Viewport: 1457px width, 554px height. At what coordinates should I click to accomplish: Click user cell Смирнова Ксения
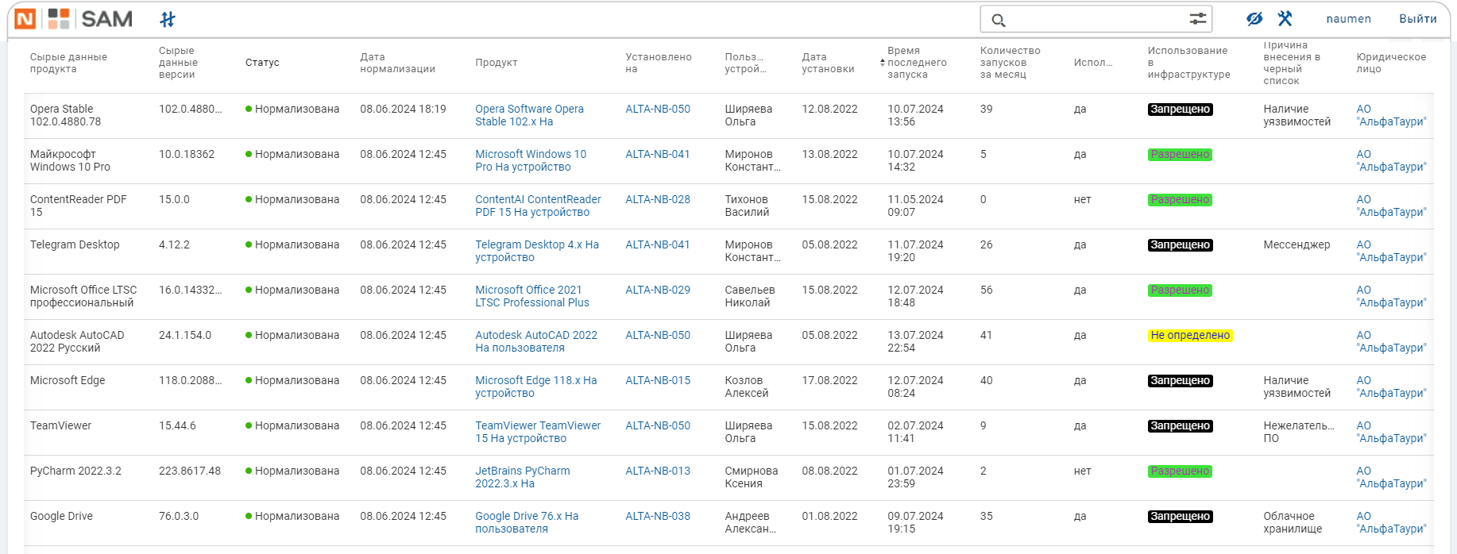(752, 477)
